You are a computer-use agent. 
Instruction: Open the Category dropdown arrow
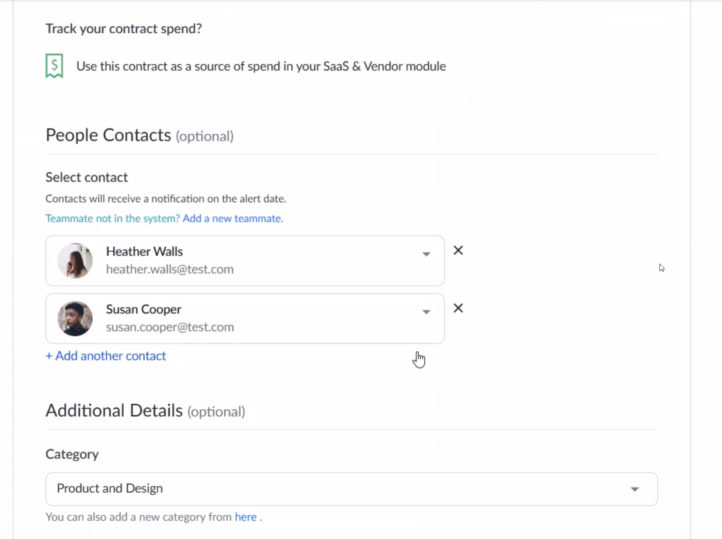tap(635, 489)
